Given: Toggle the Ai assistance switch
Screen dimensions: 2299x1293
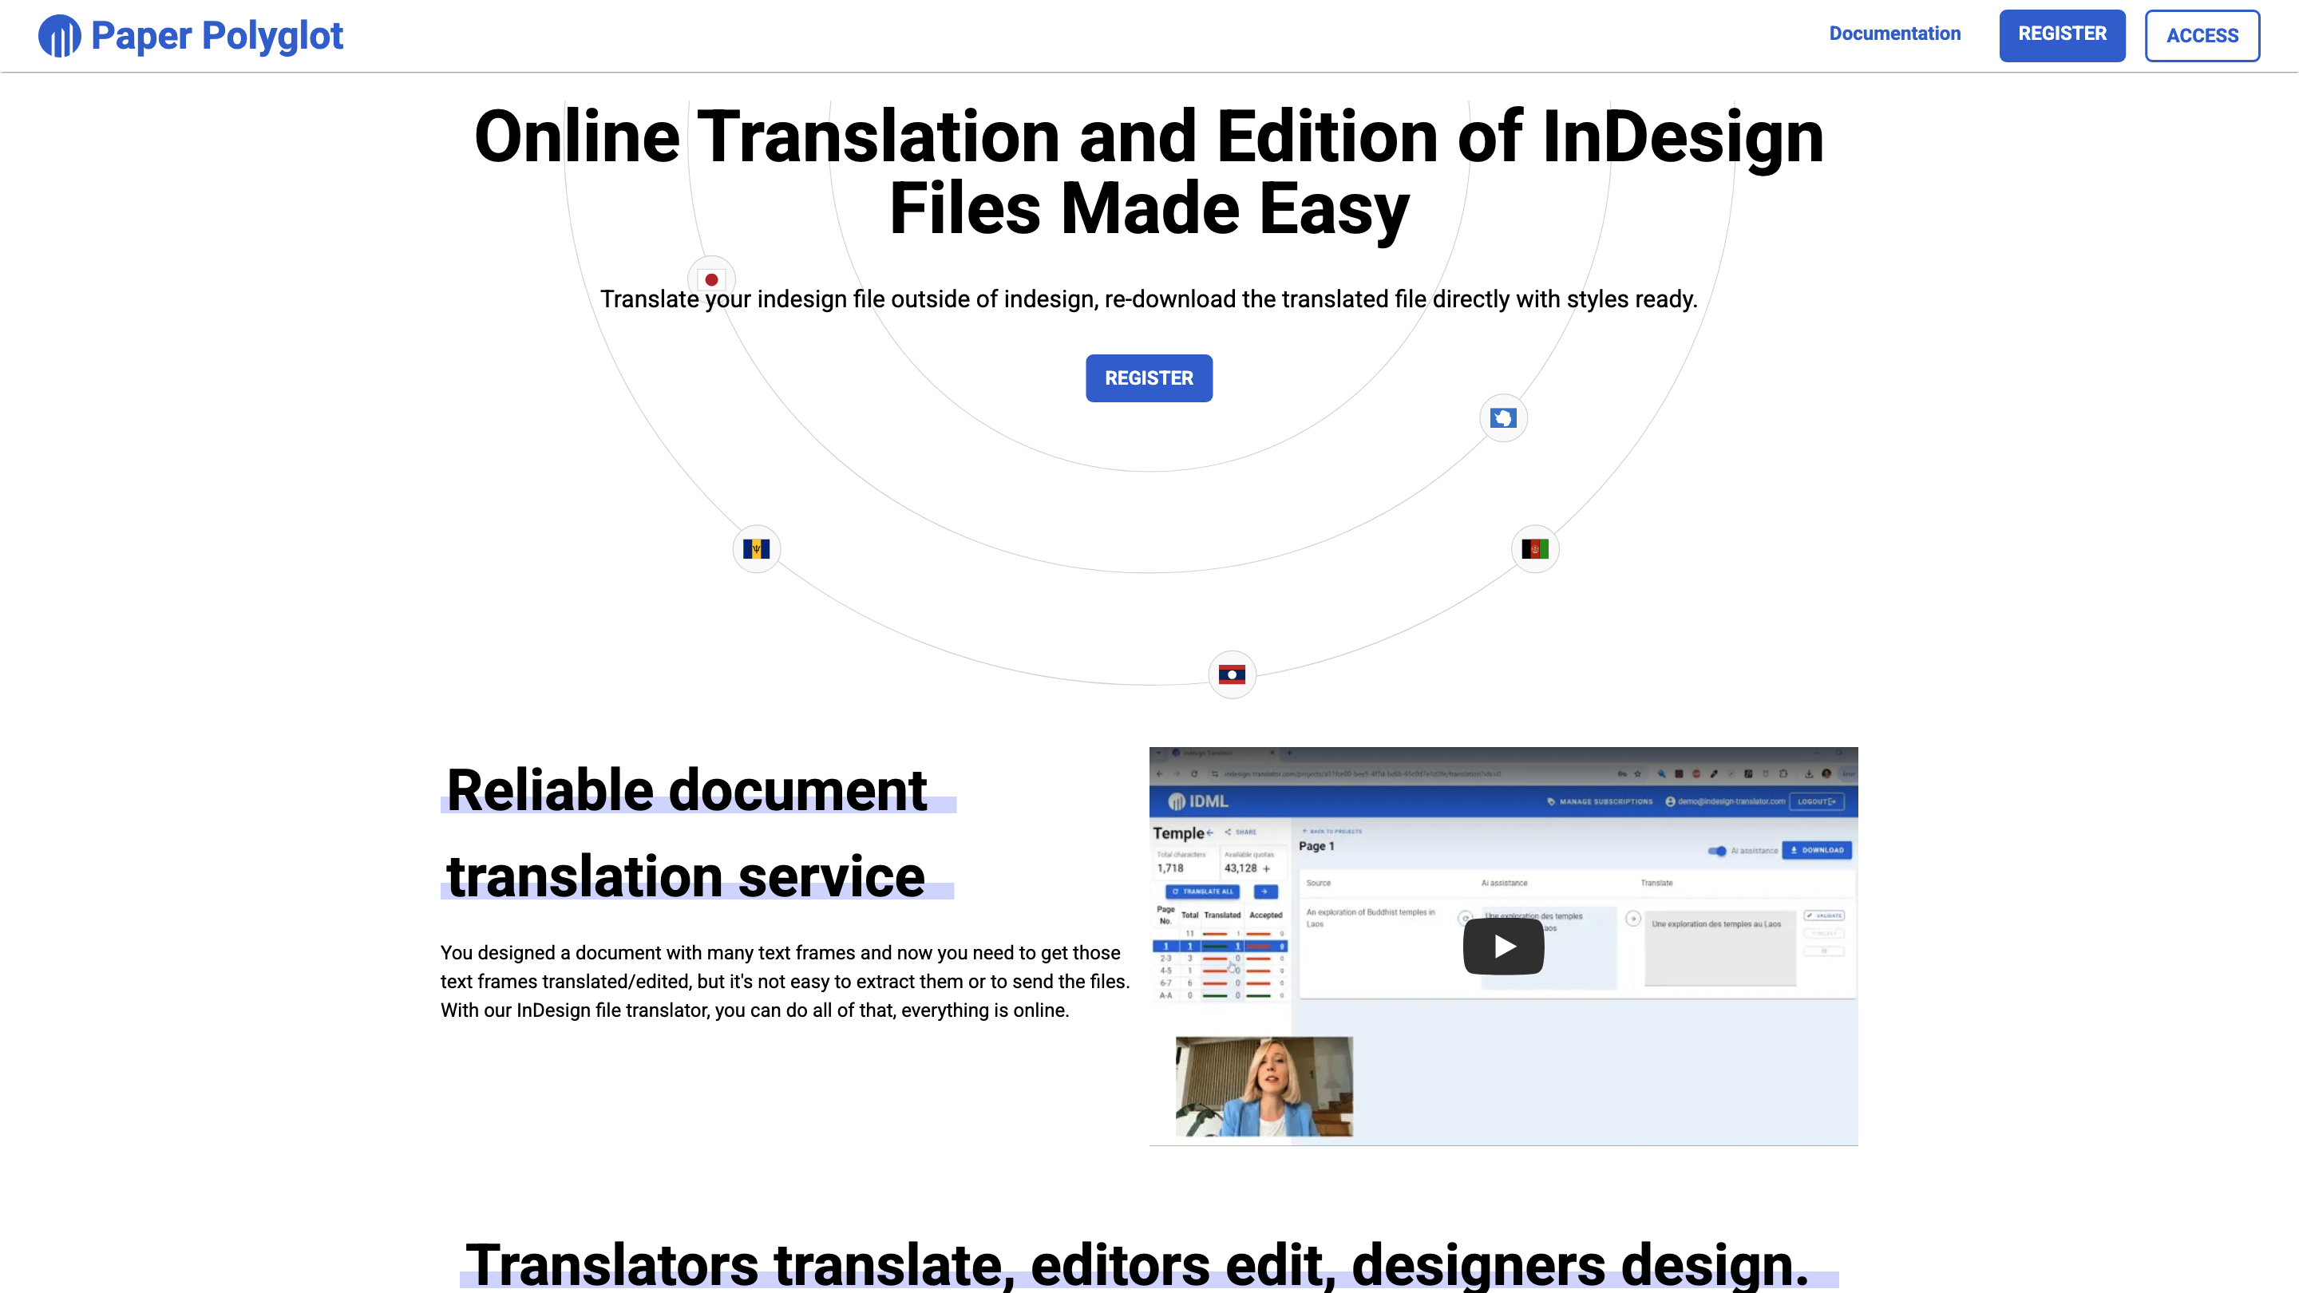Looking at the screenshot, I should pos(1716,852).
